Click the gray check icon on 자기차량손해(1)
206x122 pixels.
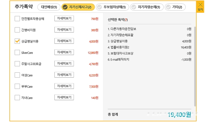pyautogui.click(x=134, y=7)
